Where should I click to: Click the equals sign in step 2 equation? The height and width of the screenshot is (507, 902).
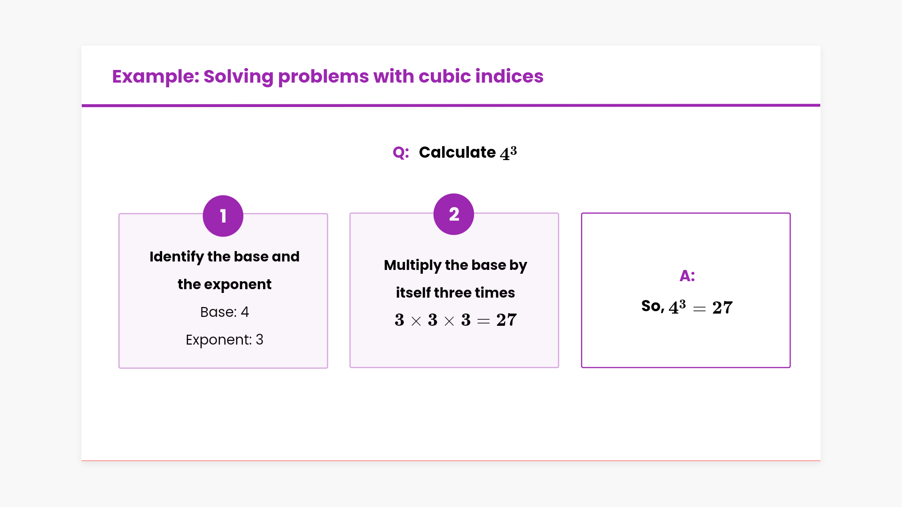(483, 321)
